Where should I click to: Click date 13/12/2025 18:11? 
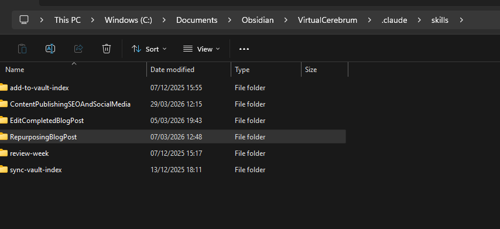tap(176, 170)
